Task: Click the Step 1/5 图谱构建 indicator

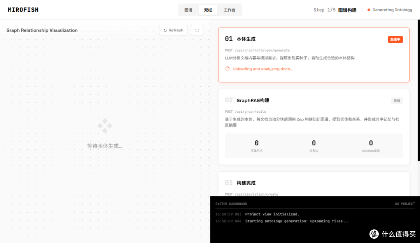Action: [x=335, y=10]
